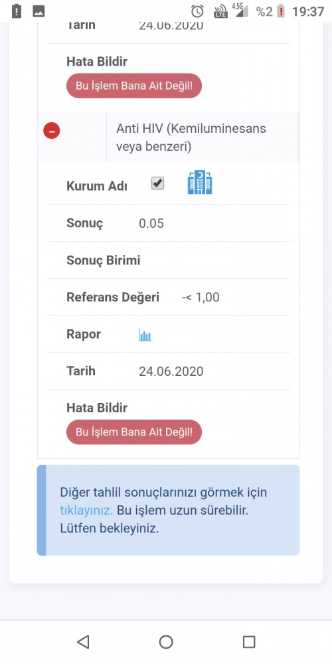332x664 pixels.
Task: Open the Rapor bar chart icon
Action: 145,335
